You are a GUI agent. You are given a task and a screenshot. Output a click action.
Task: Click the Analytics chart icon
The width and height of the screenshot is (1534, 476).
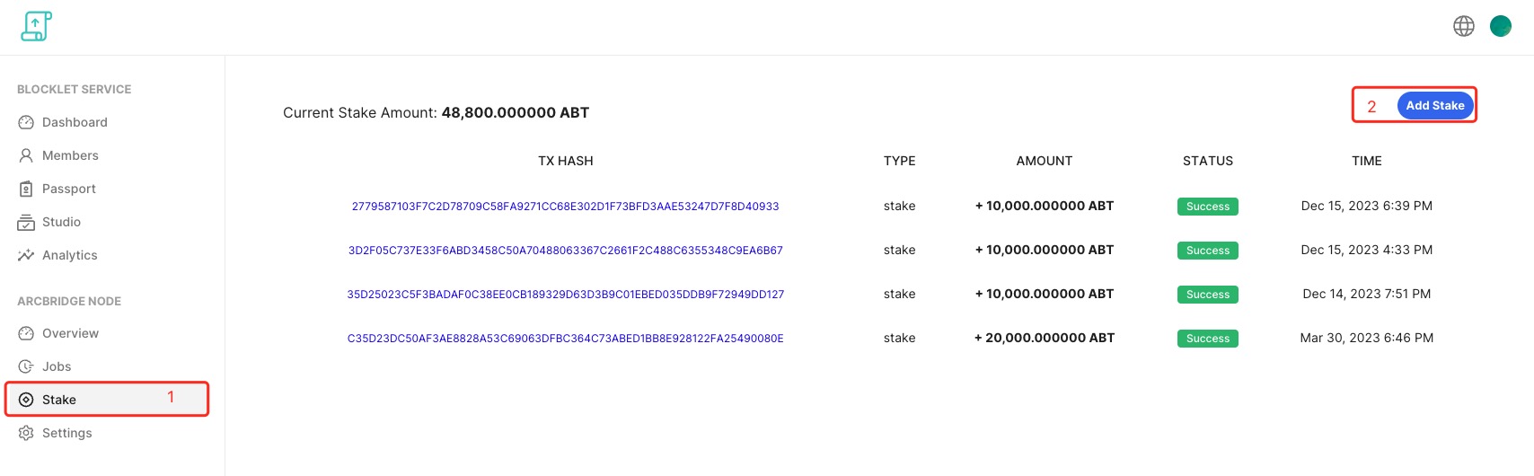tap(26, 255)
